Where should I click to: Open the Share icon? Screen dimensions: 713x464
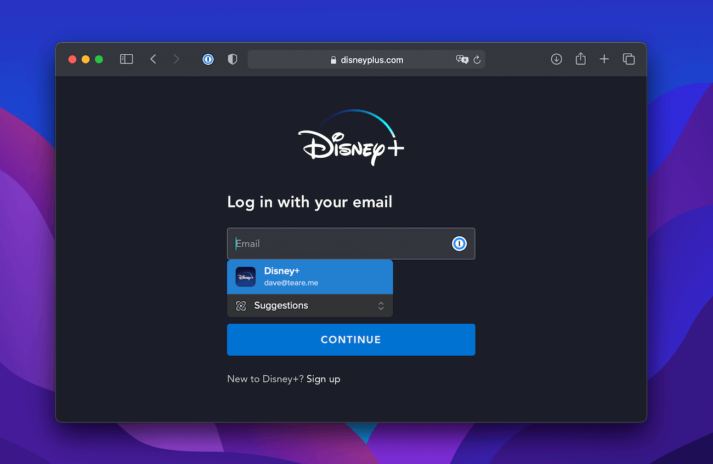pos(580,59)
